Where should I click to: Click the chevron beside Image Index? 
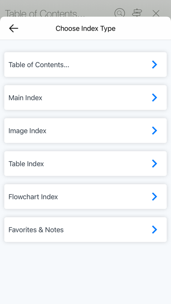[x=154, y=131]
